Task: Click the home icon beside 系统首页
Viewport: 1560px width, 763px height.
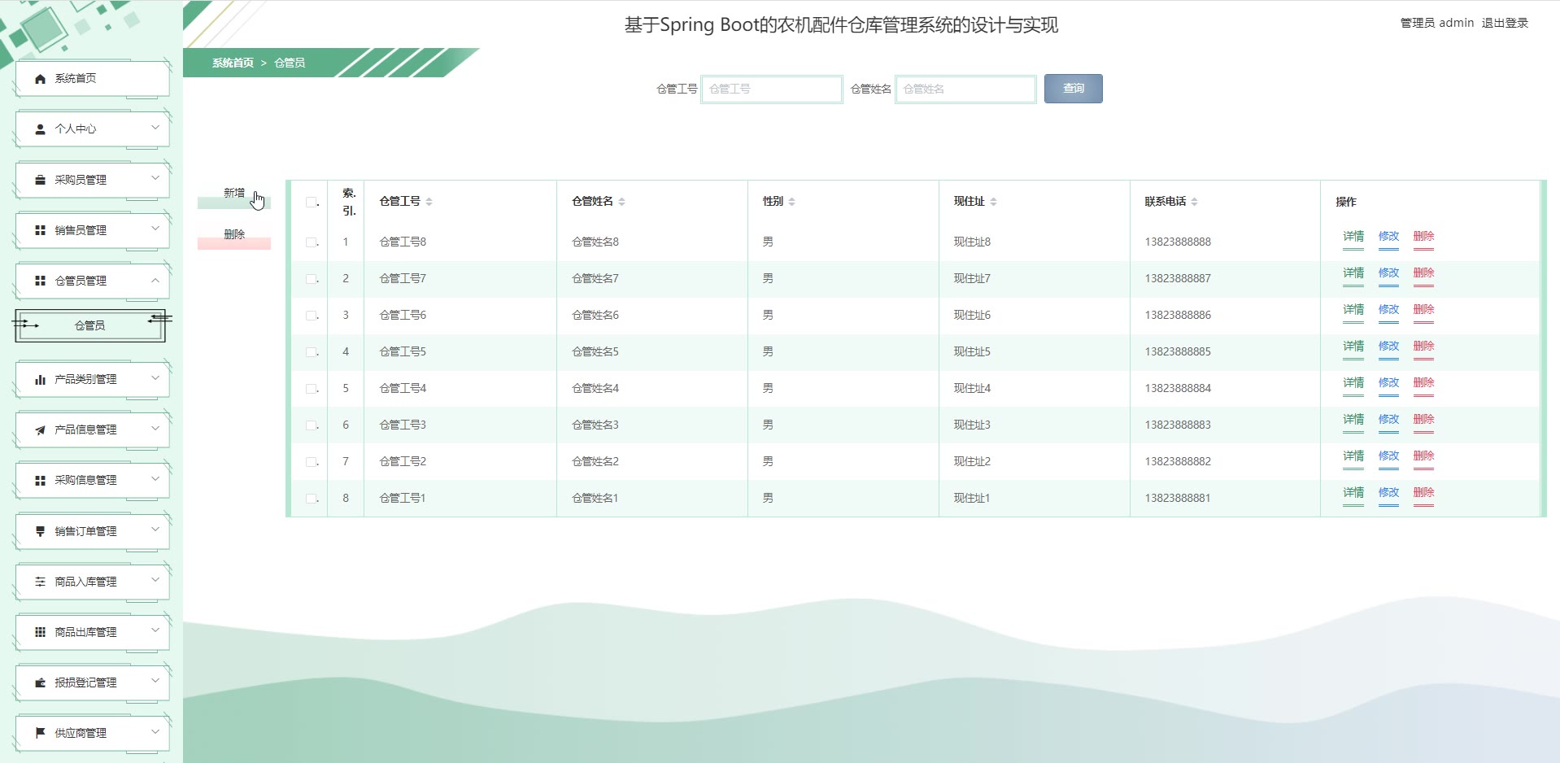Action: [40, 79]
